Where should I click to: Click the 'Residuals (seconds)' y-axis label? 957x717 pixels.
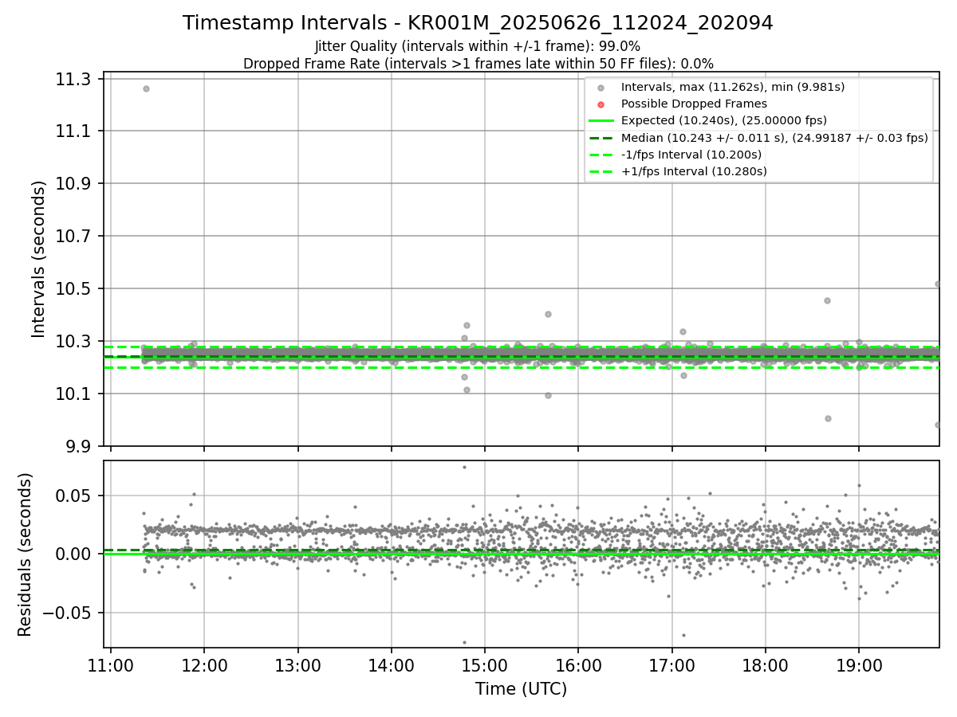click(25, 554)
